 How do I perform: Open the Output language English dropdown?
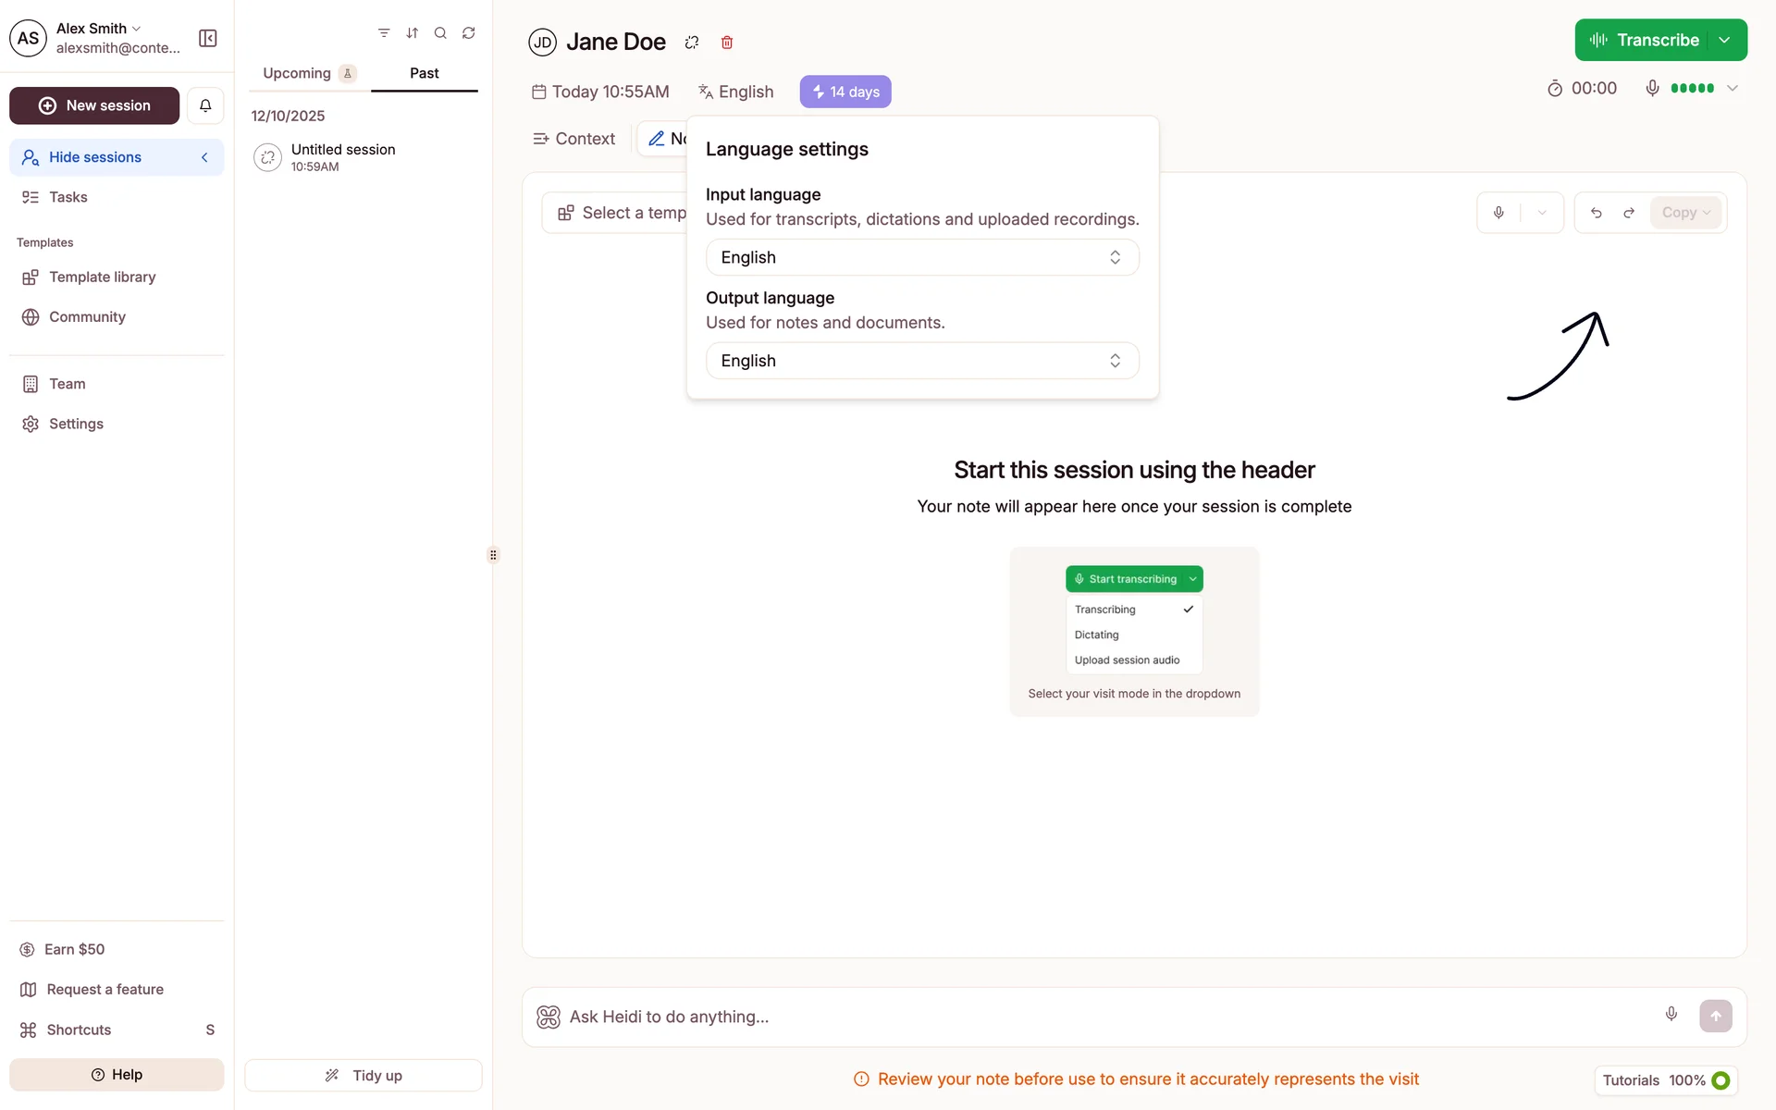[921, 361]
